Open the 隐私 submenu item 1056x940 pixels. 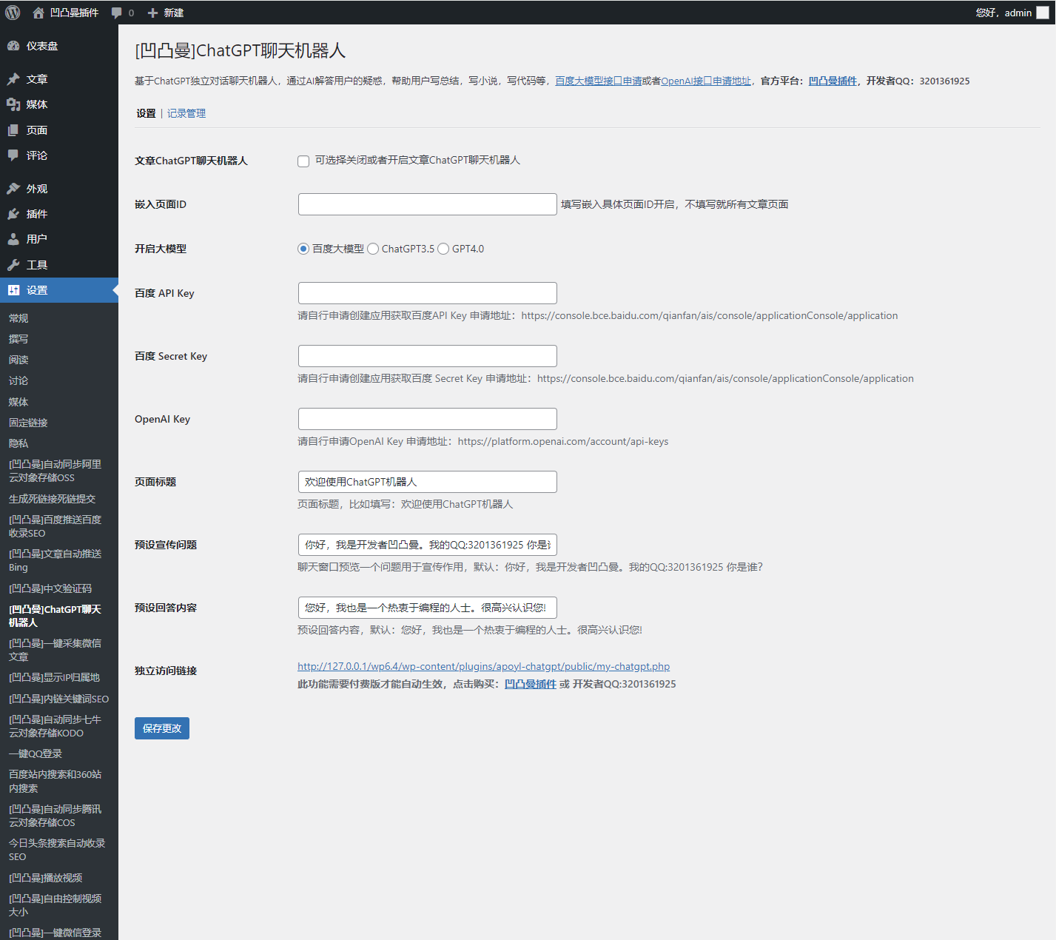coord(19,443)
